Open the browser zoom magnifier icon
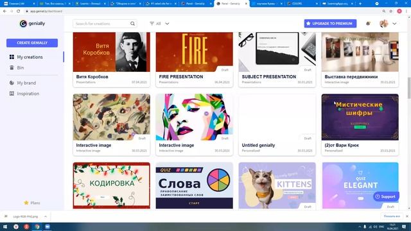 pyautogui.click(x=384, y=12)
